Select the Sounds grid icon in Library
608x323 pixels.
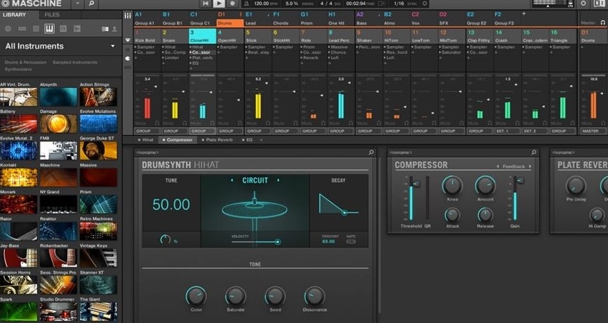pyautogui.click(x=36, y=29)
